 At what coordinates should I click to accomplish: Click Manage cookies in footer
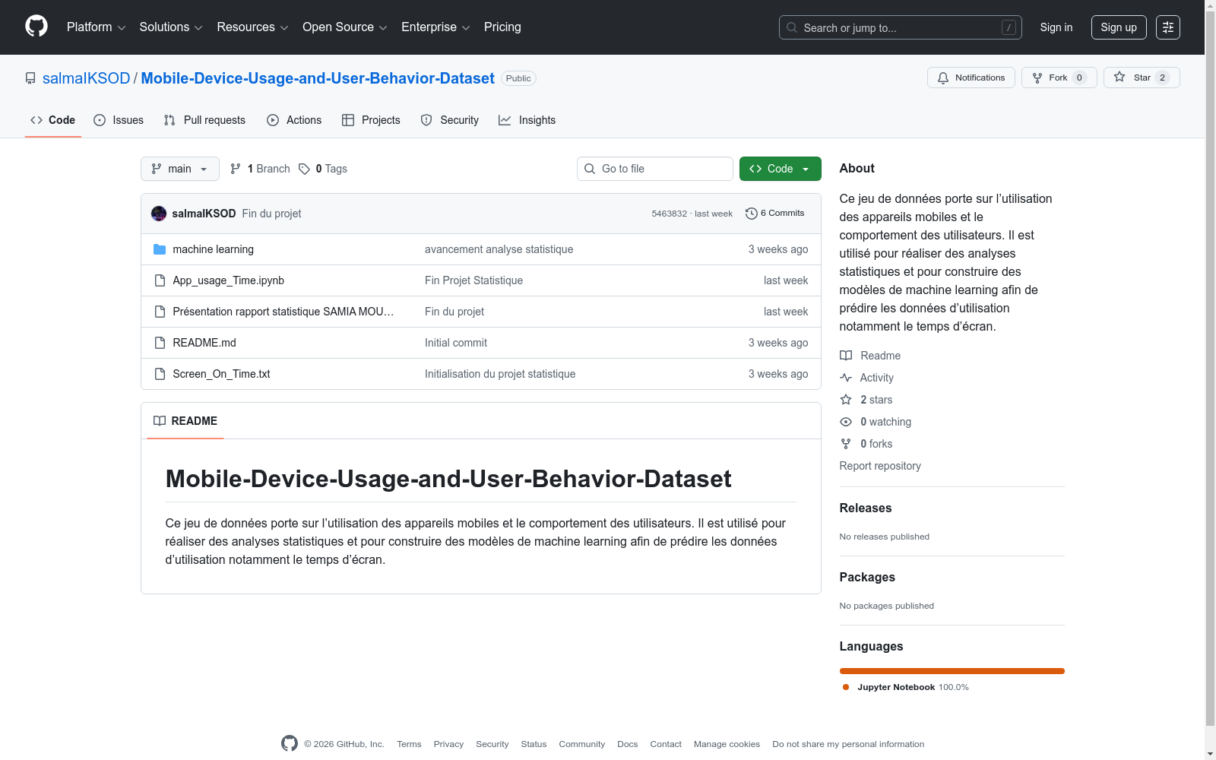coord(727,744)
